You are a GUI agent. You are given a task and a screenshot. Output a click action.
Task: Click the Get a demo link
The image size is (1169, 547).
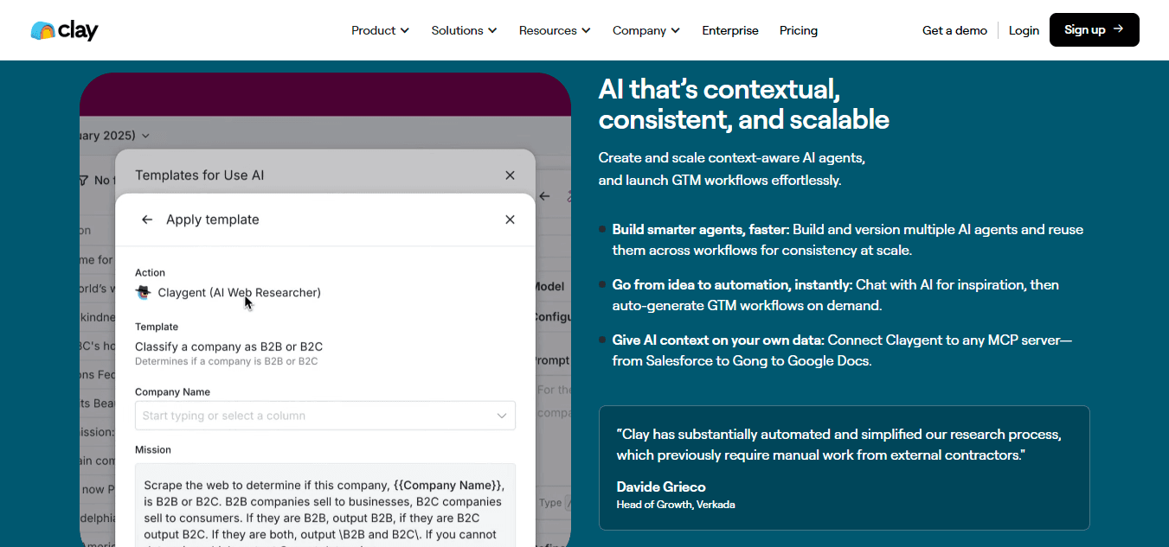pyautogui.click(x=954, y=30)
